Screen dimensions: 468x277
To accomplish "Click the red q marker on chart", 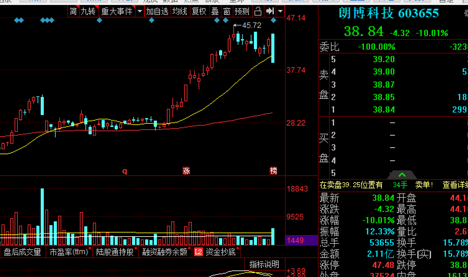I will (x=125, y=171).
